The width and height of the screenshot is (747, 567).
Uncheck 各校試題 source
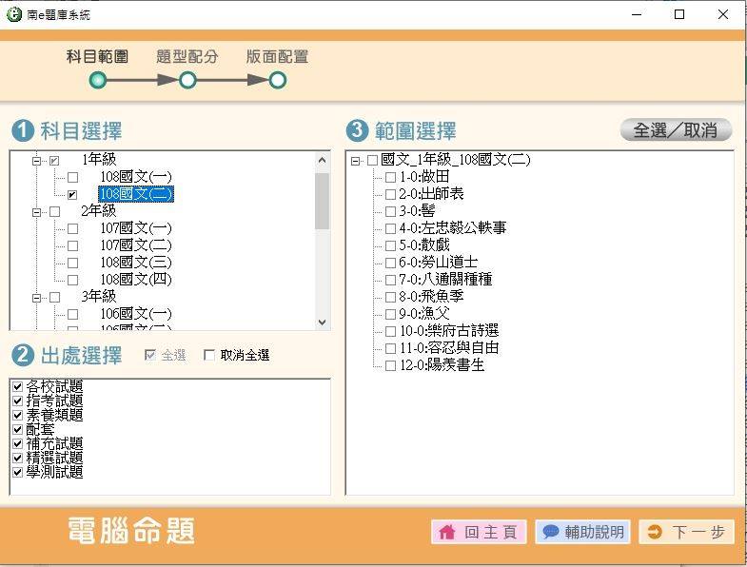tap(18, 386)
